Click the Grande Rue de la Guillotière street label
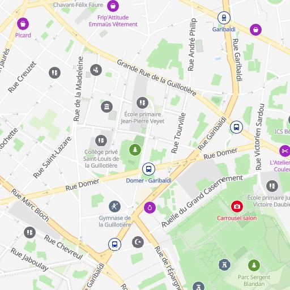 pos(156,78)
